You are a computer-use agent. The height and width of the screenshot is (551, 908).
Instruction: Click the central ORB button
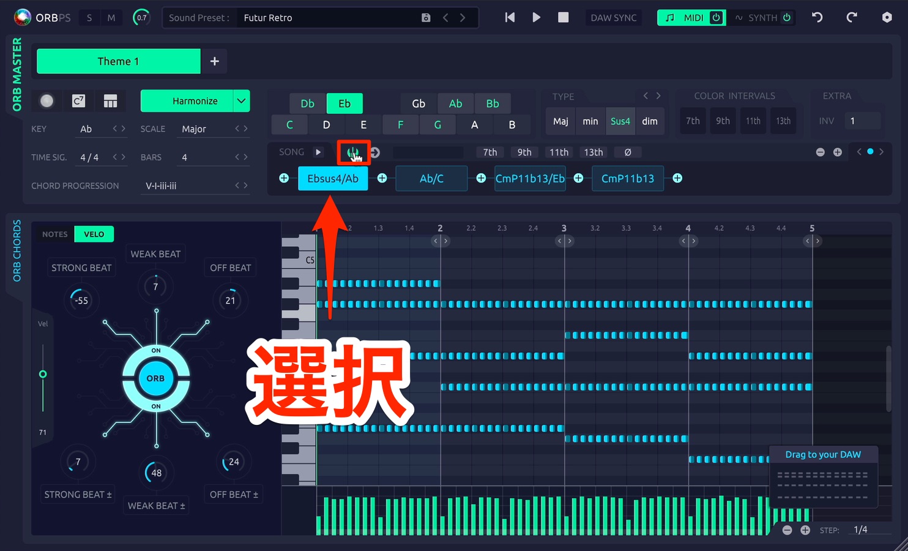click(x=156, y=378)
